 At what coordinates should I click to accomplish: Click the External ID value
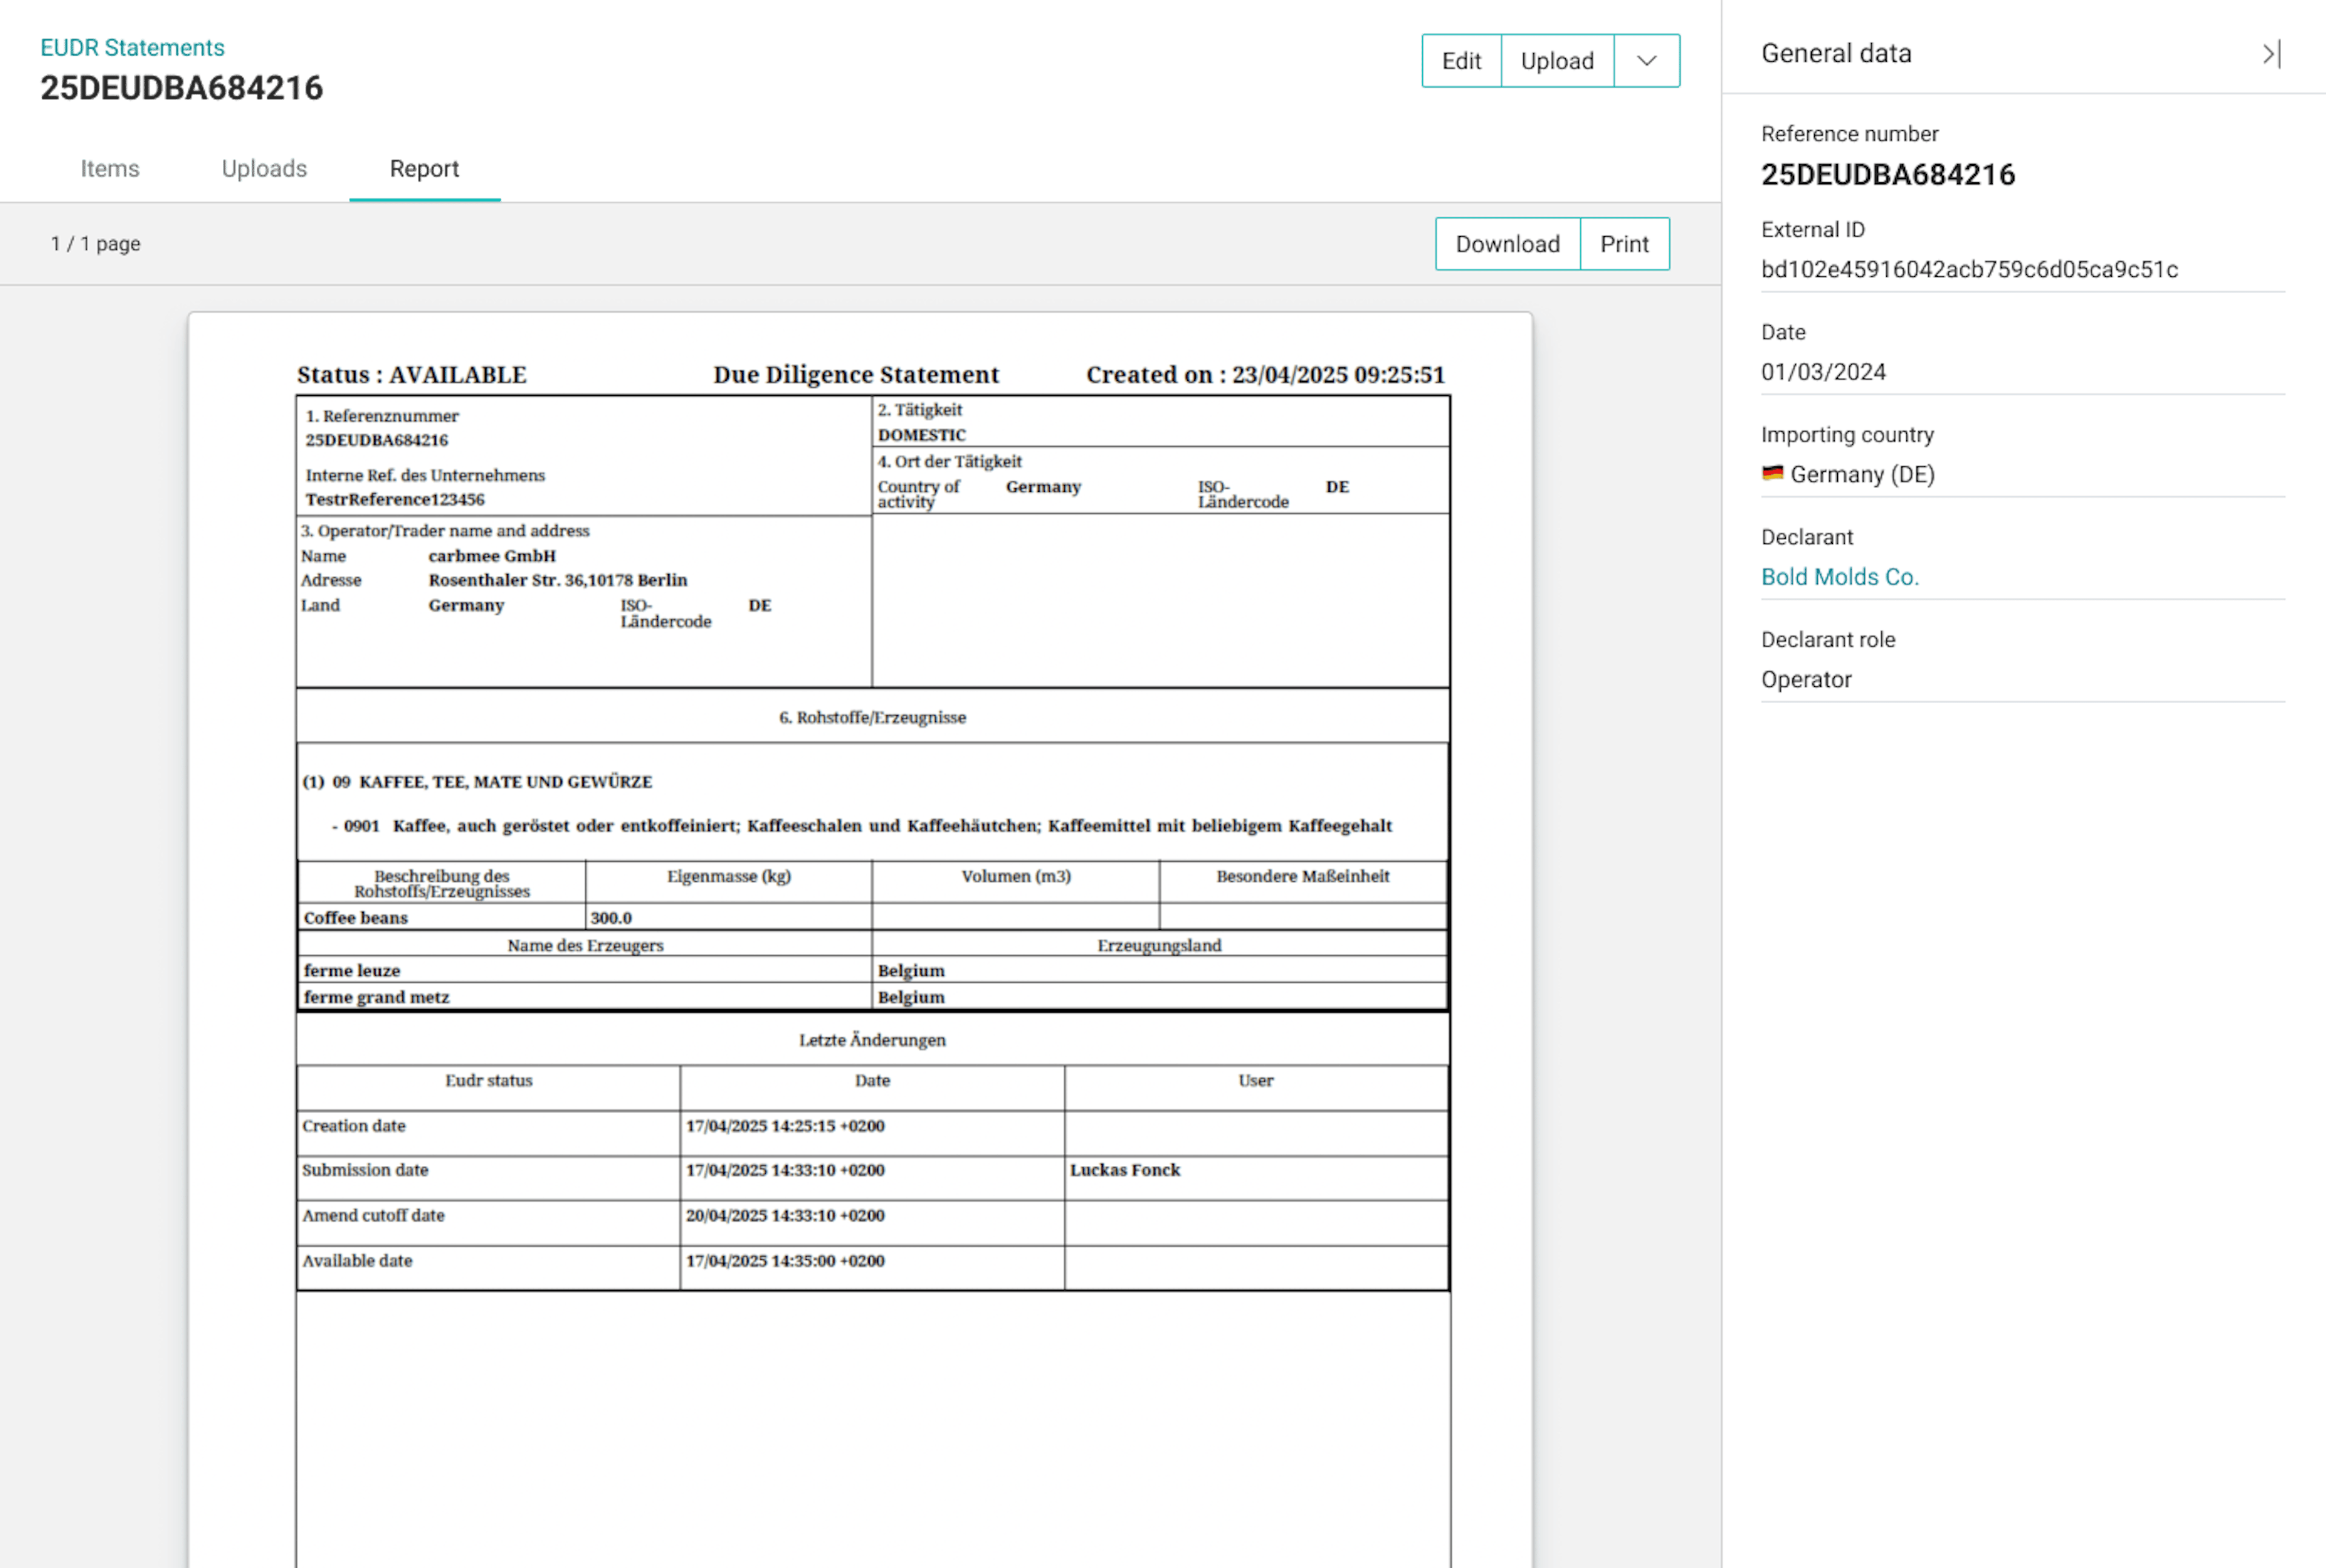pos(1971,269)
